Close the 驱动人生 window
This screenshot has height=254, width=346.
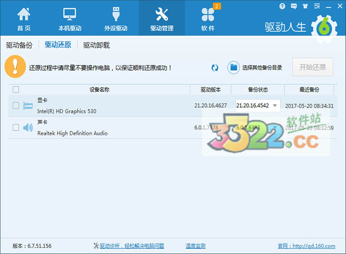(x=340, y=6)
